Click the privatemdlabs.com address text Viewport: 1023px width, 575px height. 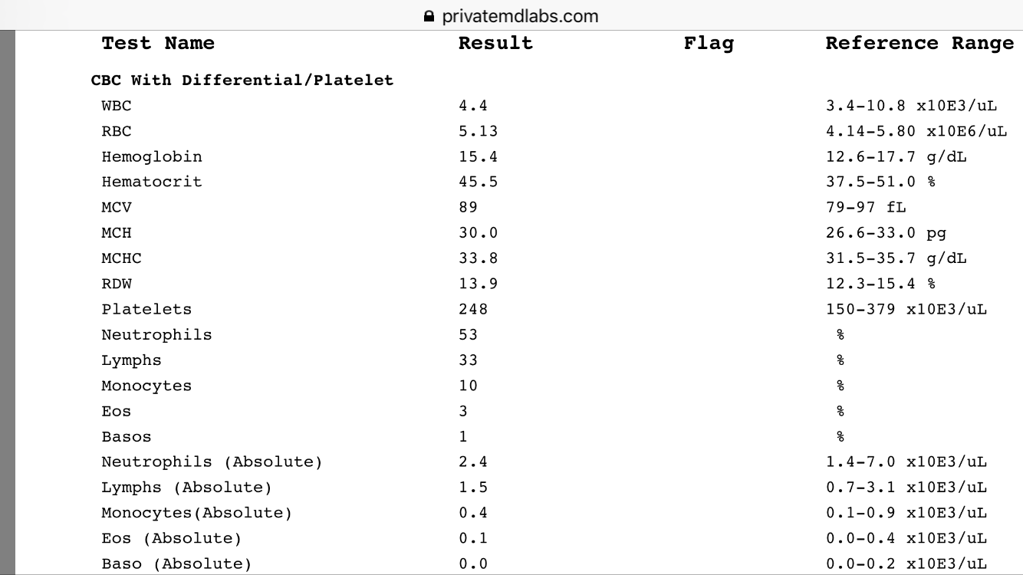tap(521, 16)
